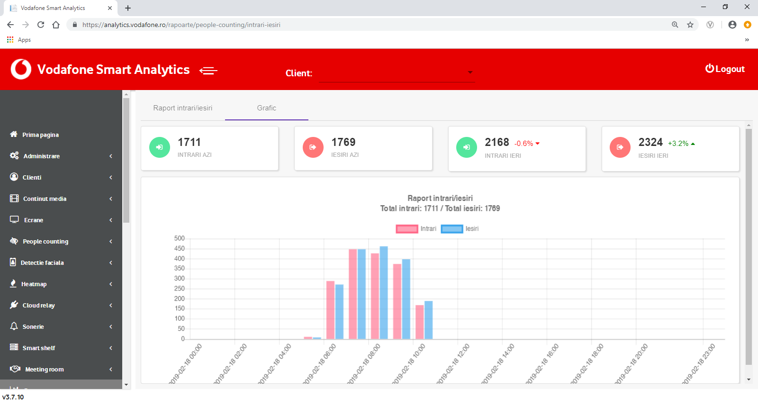Expand the Clienti menu chevron
758x407 pixels.
(111, 177)
